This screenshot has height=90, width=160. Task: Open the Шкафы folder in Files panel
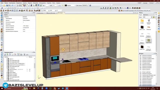point(142,21)
